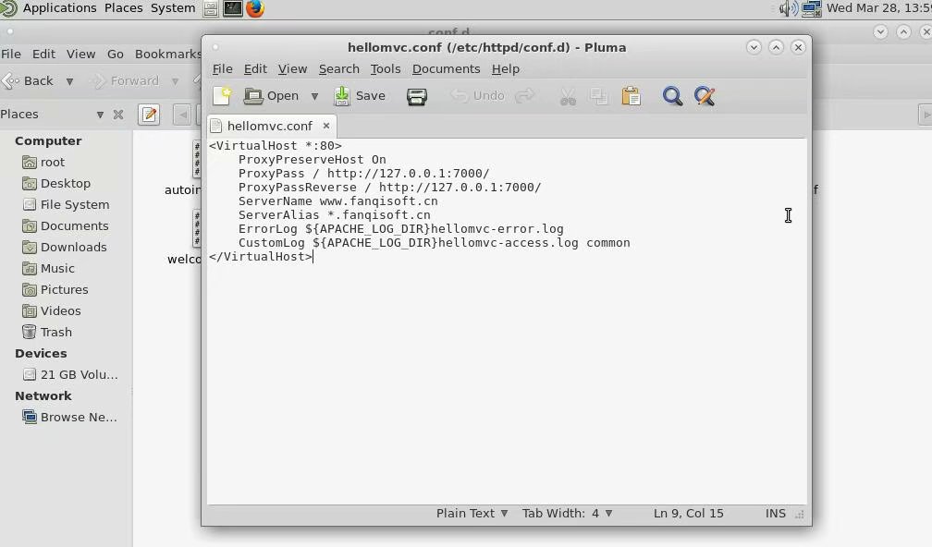Open the View menu in Pluma

[x=292, y=69]
